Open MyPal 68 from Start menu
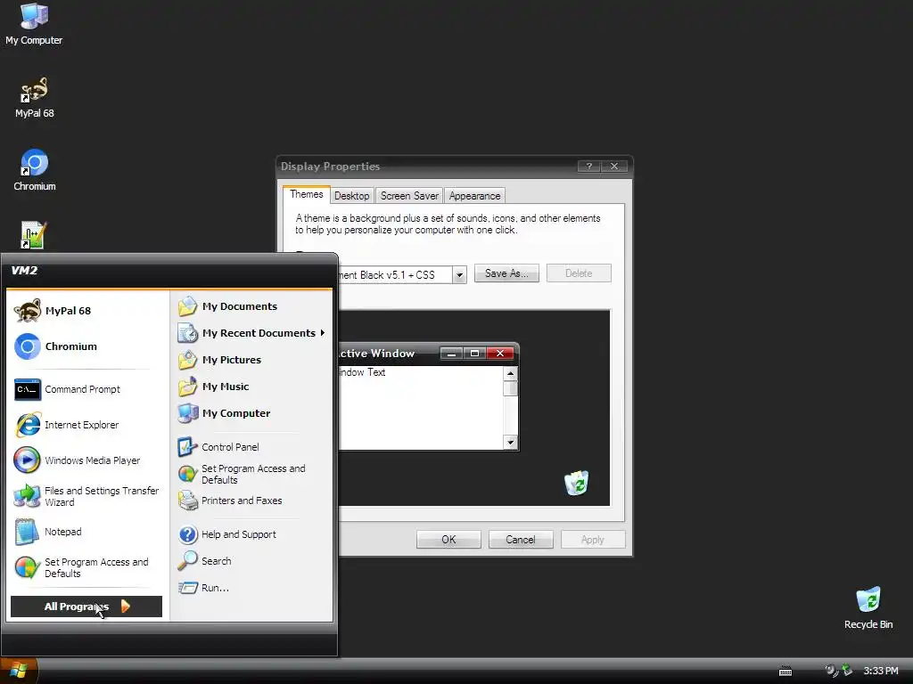The image size is (913, 684). pos(87,311)
